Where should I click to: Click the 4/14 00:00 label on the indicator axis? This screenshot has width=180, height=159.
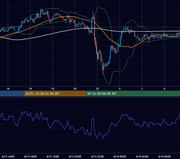[x=120, y=156]
